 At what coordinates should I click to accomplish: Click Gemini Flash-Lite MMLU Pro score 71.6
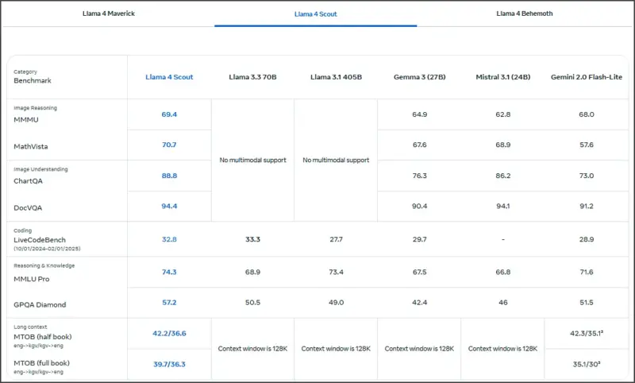point(587,272)
